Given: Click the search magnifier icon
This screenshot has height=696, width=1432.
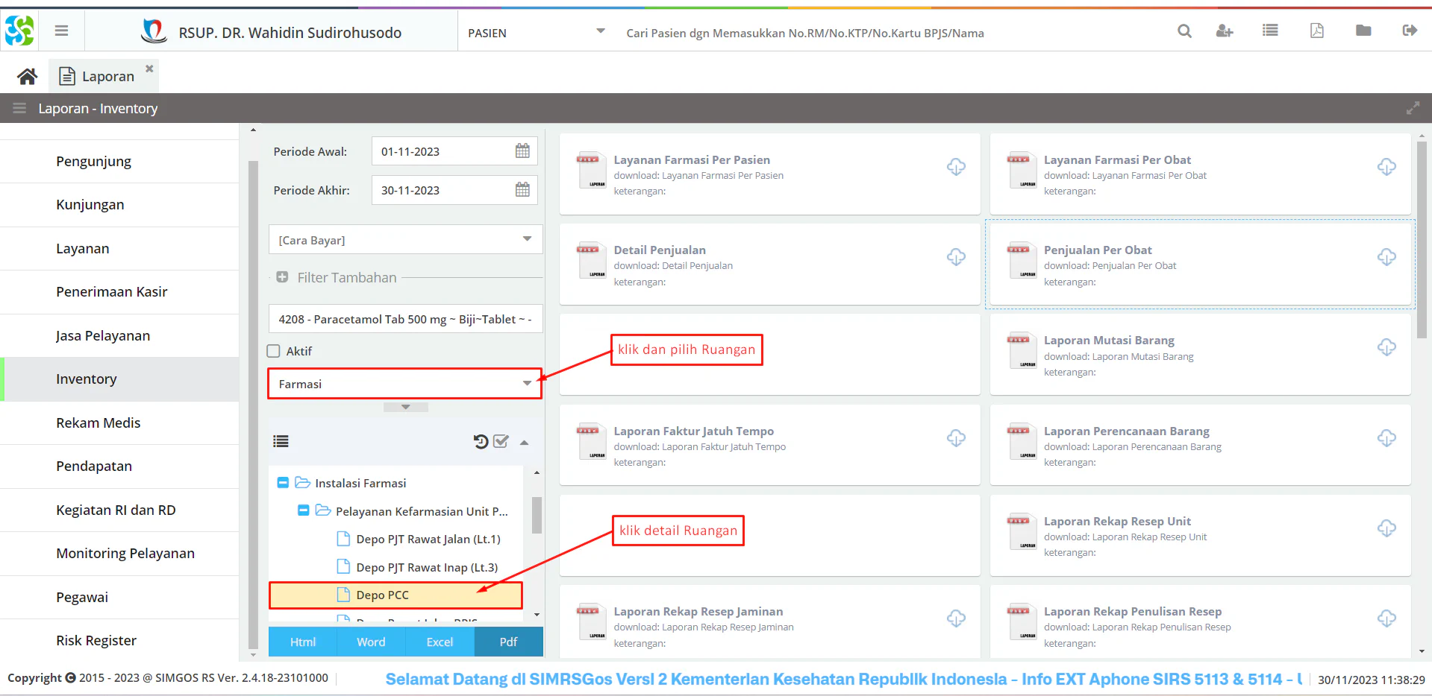Looking at the screenshot, I should click(1184, 31).
